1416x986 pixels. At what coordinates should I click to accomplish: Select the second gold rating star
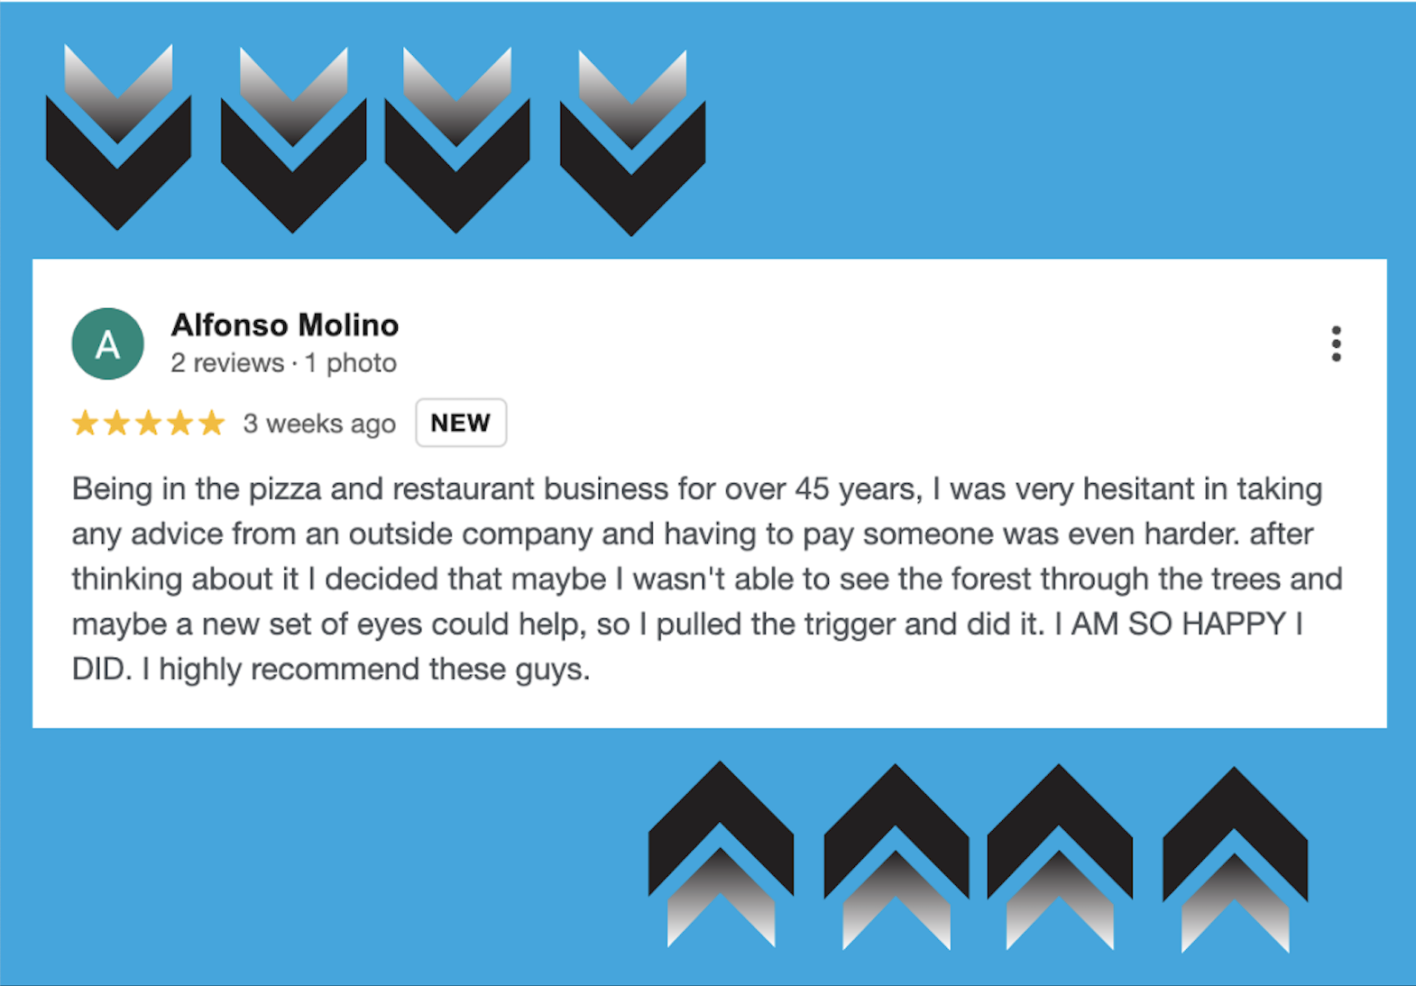tap(117, 423)
